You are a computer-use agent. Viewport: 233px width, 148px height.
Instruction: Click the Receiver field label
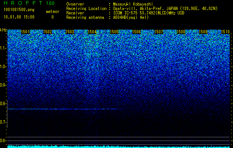click(x=75, y=13)
